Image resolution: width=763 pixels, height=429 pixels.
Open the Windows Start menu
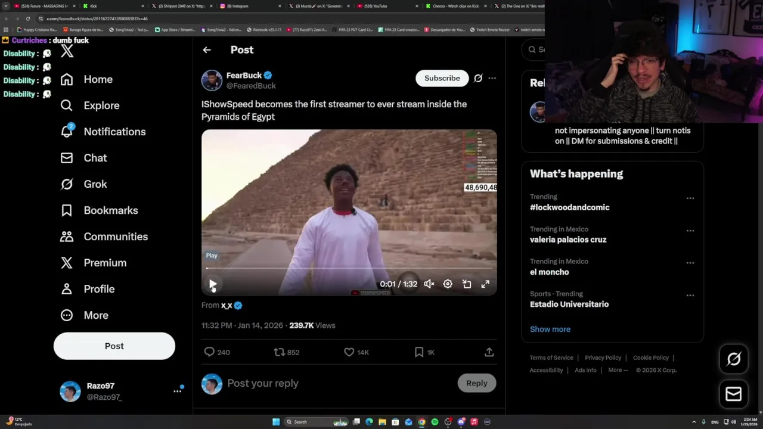[276, 422]
